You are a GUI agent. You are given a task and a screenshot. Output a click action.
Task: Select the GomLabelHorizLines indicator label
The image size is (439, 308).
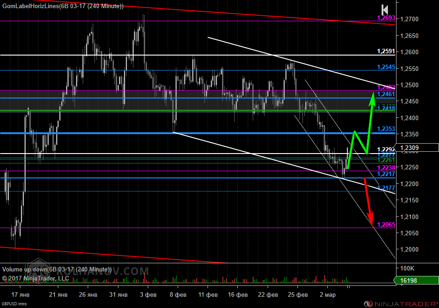63,6
